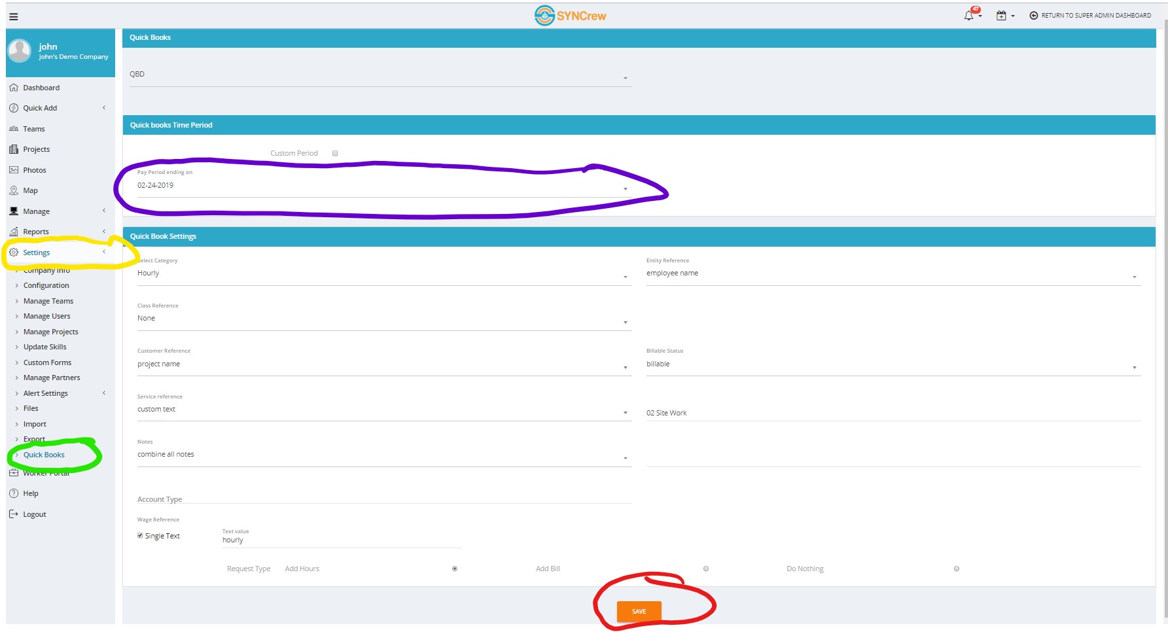Open the hamburger navigation menu
The image size is (1168, 632).
[x=14, y=16]
